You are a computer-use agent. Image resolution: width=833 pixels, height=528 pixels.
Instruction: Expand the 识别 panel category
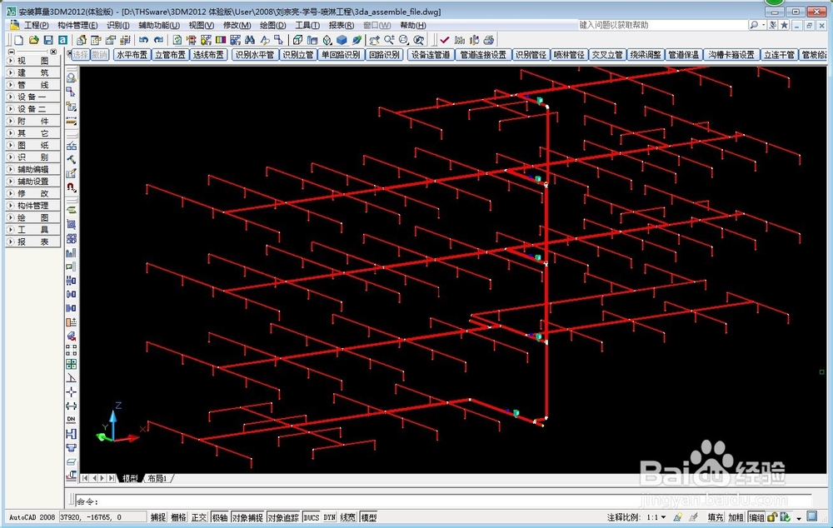[33, 157]
